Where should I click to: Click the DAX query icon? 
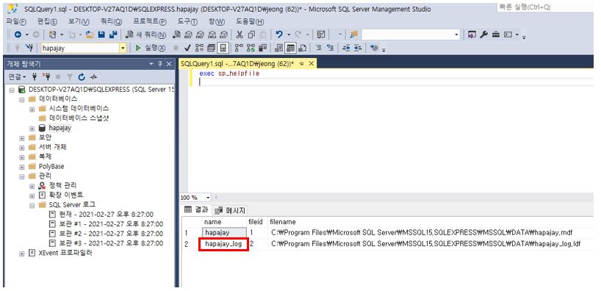(x=224, y=35)
